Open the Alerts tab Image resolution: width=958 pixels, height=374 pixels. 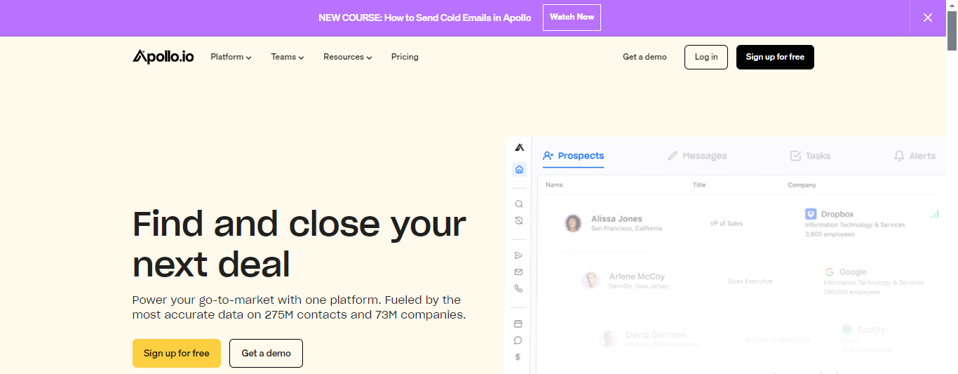point(915,156)
